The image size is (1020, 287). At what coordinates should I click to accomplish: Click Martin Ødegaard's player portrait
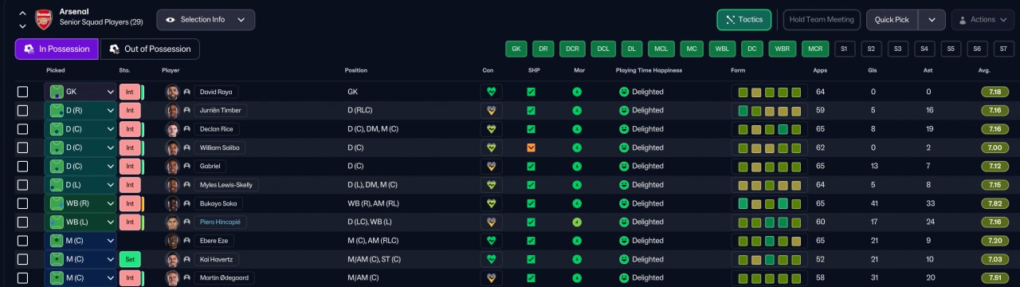pos(172,277)
